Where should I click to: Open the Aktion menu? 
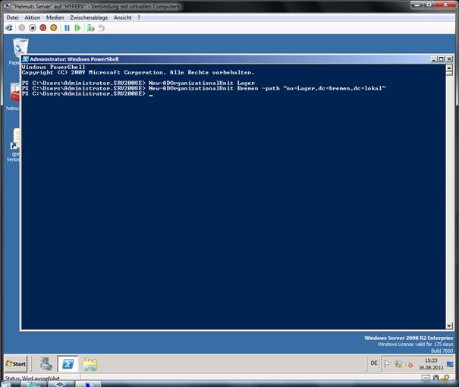(32, 17)
